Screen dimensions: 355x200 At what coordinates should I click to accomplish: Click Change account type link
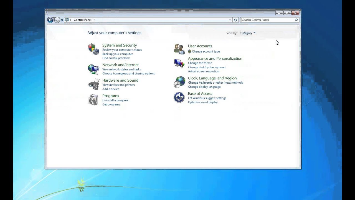206,51
